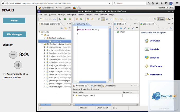Switch to the Declaration tab

click(x=109, y=86)
